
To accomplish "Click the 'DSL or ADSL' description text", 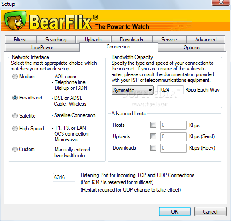I will [68, 98].
